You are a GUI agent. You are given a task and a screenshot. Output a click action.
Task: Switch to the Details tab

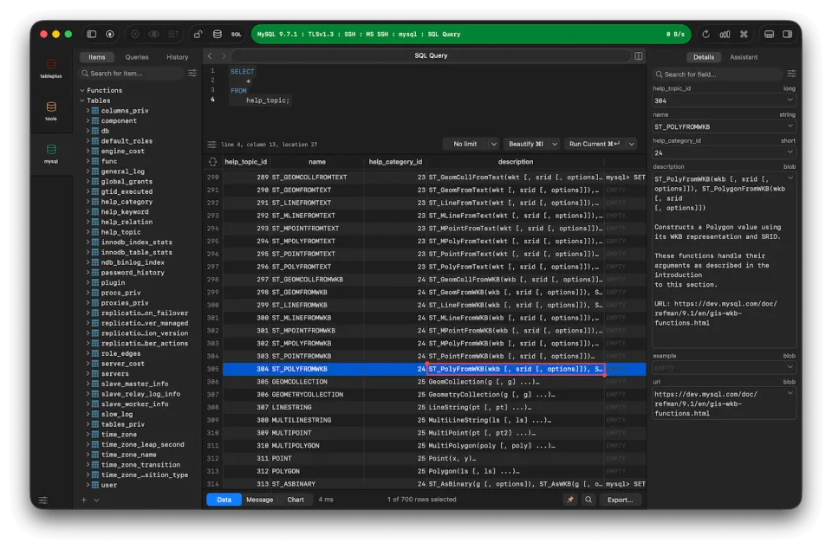pyautogui.click(x=703, y=56)
